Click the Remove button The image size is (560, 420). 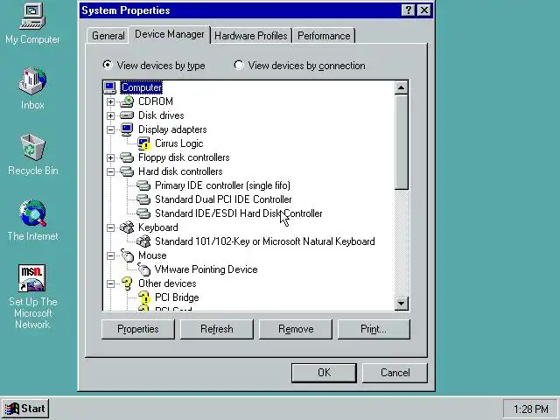(x=296, y=329)
